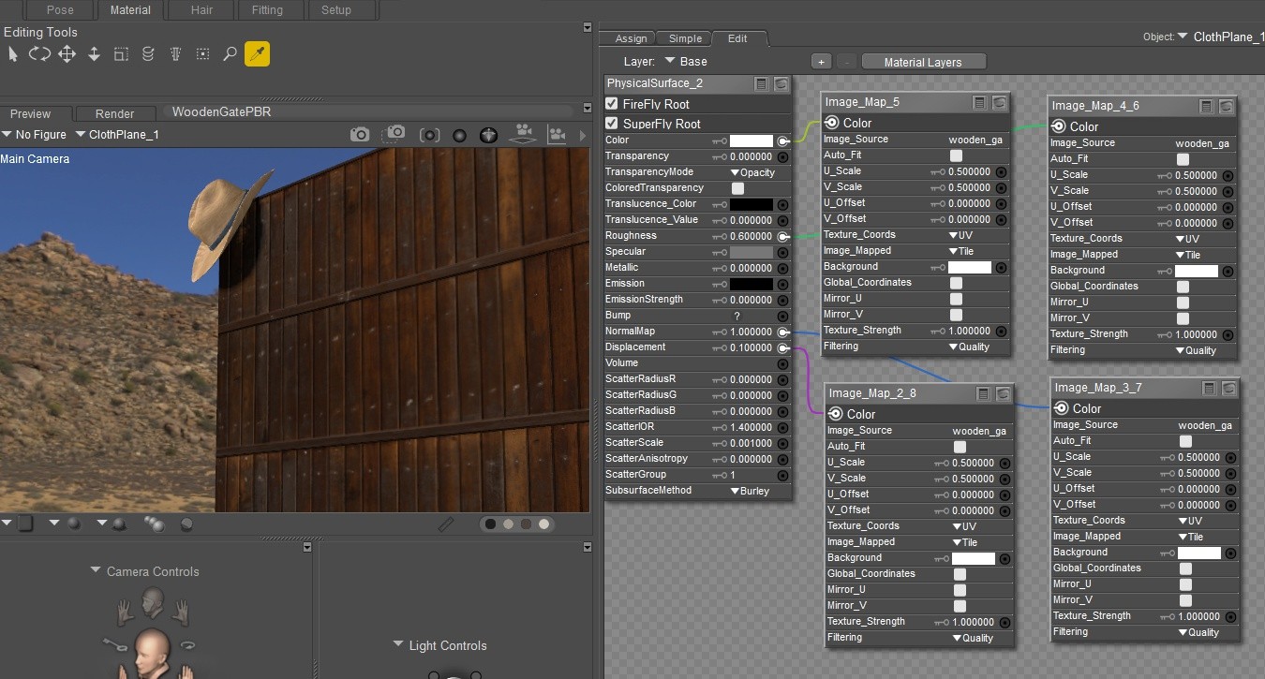Activate the magnifier zoom tool
This screenshot has height=679, width=1265.
(x=230, y=54)
